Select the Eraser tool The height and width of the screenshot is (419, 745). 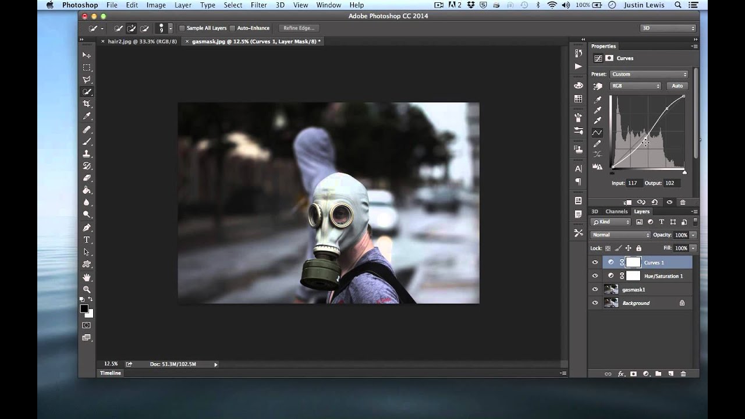[x=87, y=178]
